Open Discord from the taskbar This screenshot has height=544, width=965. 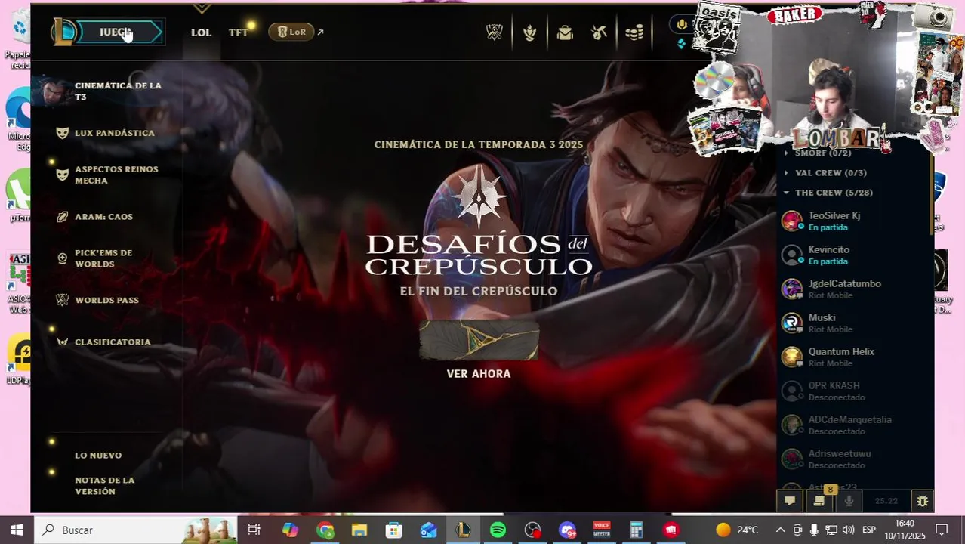point(568,530)
